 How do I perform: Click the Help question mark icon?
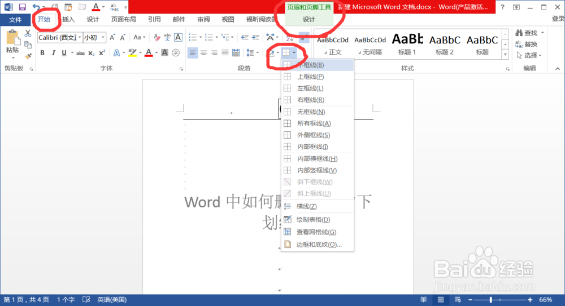point(502,7)
